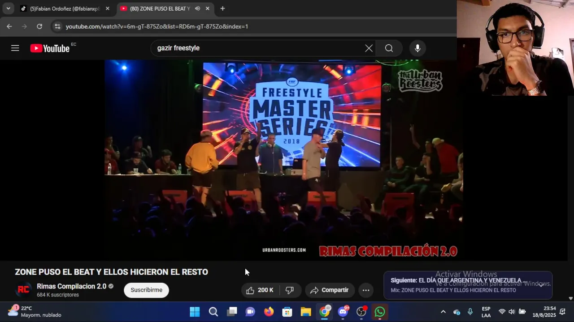Share the video with Compartir button
This screenshot has height=322, width=574.
[x=330, y=290]
